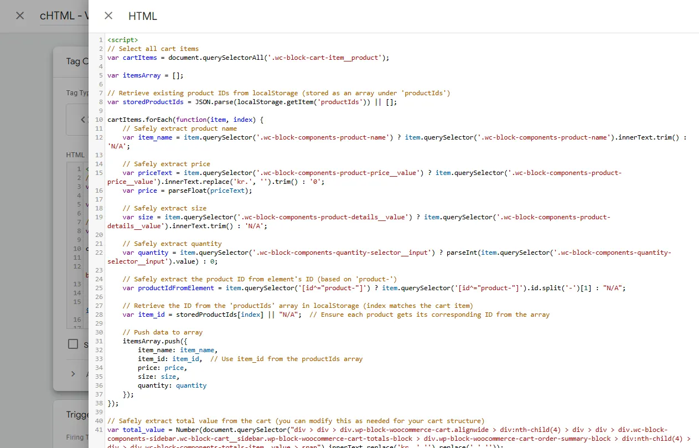Click the 'var quantity' assignment line
This screenshot has height=448, width=699.
pyautogui.click(x=389, y=257)
